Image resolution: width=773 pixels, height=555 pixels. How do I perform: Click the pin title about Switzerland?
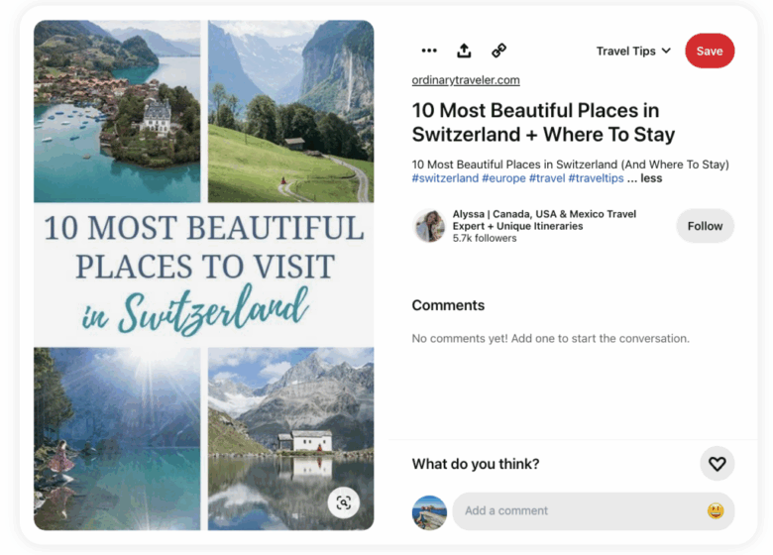tap(543, 122)
